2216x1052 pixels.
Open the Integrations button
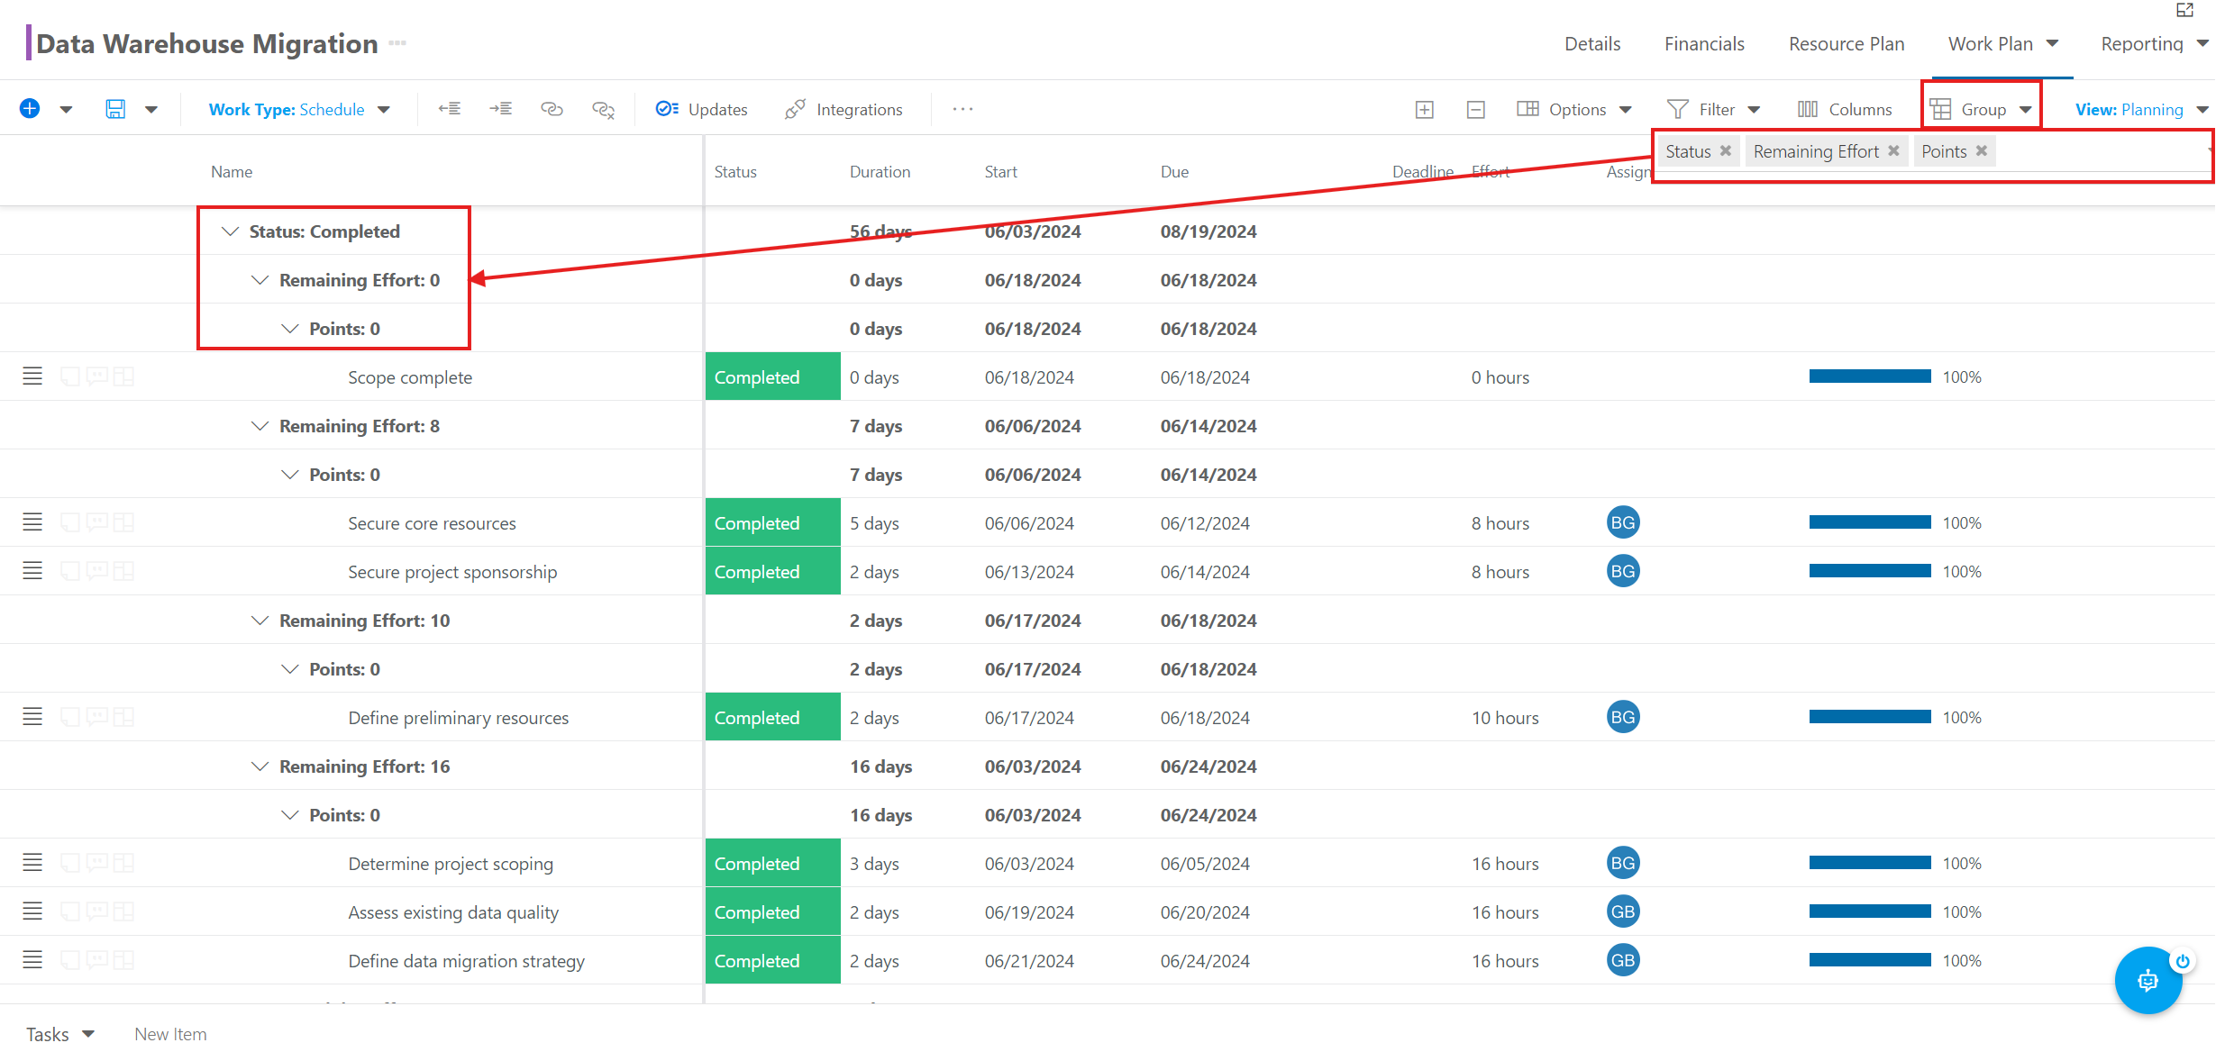coord(844,109)
